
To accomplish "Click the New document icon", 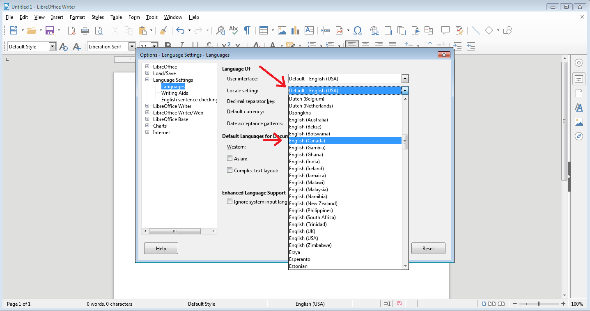I will [x=14, y=30].
